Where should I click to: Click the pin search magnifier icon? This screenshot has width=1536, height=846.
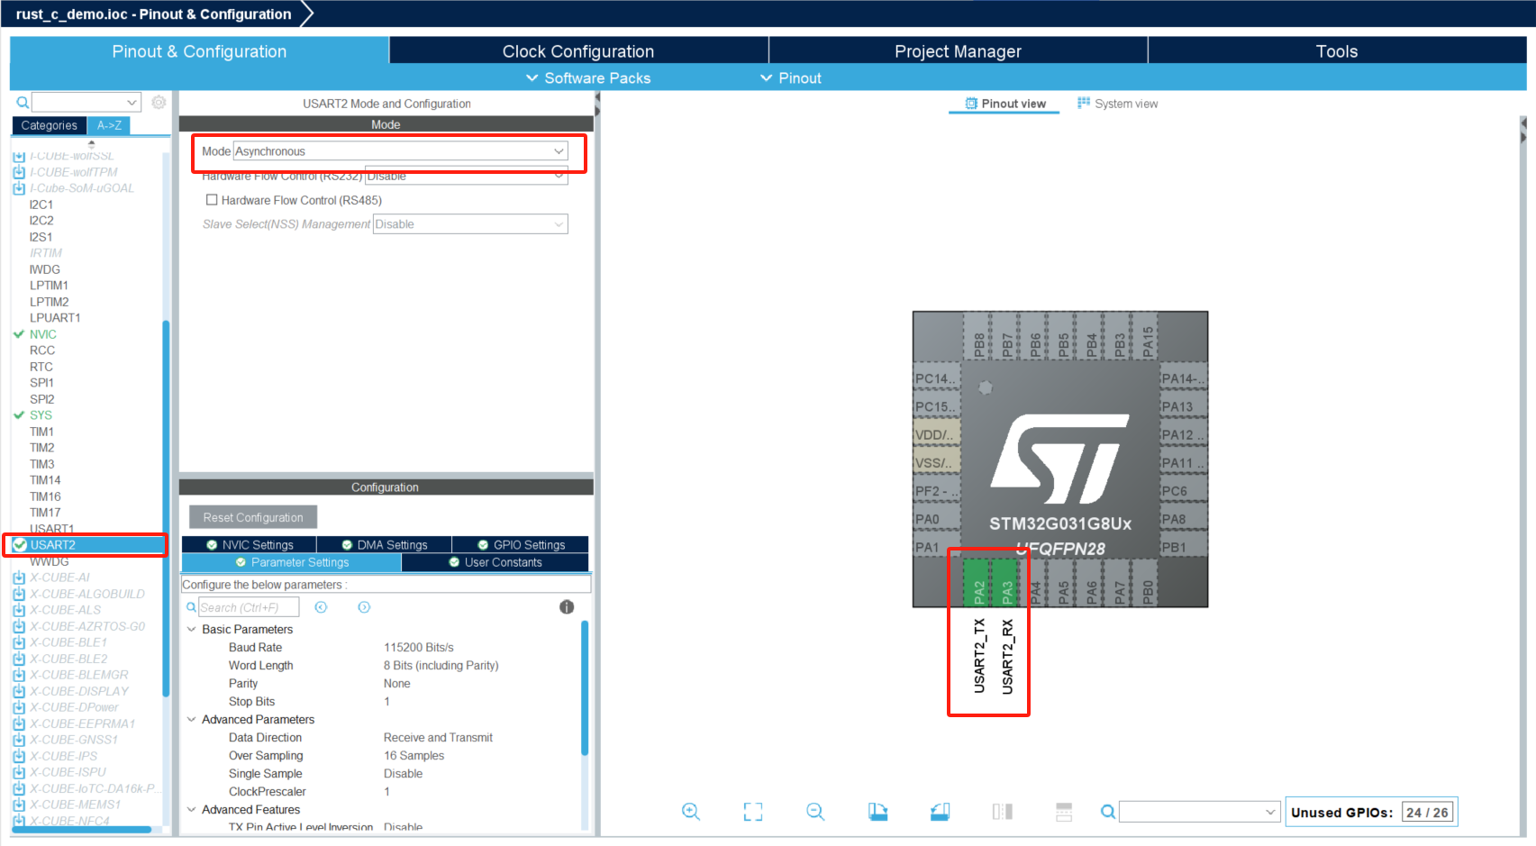coord(1108,812)
